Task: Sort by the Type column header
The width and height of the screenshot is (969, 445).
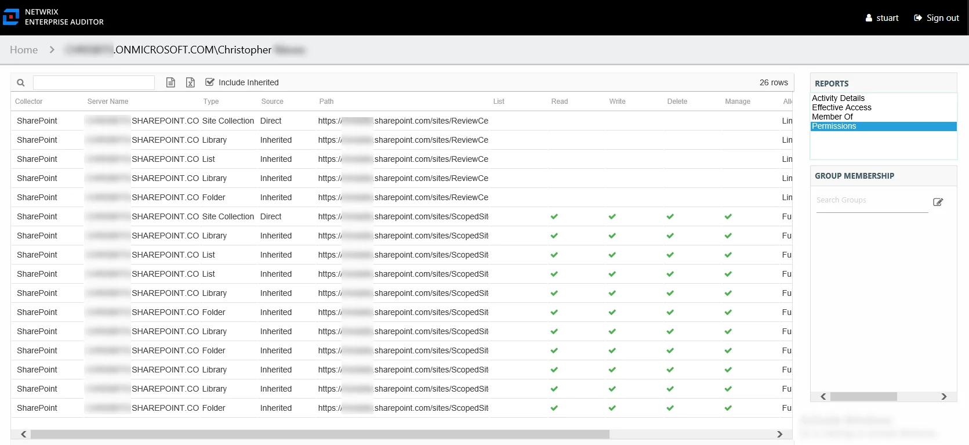Action: coord(211,102)
